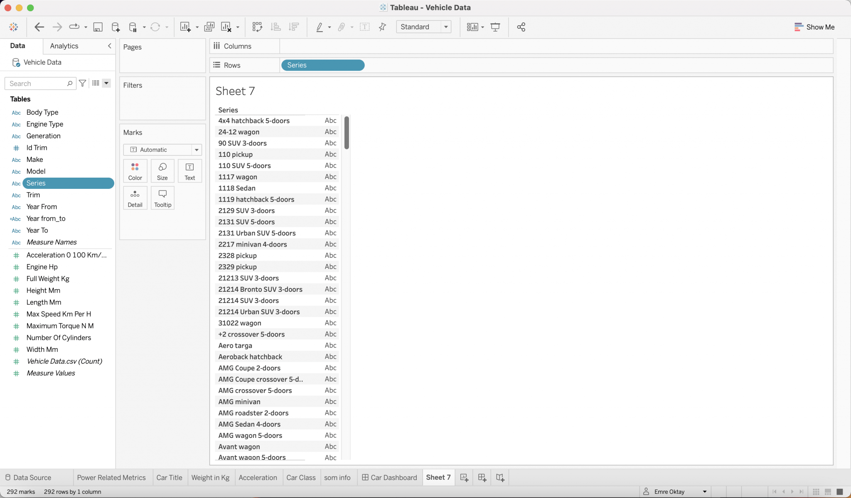The height and width of the screenshot is (498, 851).
Task: Add new dashboard tab icon
Action: 482,478
